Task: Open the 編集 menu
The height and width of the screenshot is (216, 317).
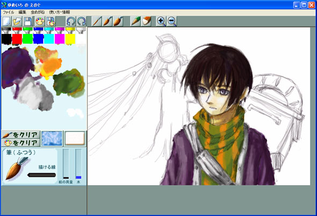Action: (22, 12)
